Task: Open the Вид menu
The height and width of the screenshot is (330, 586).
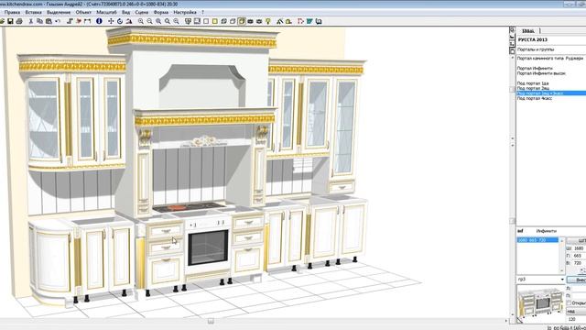Action: pos(126,12)
